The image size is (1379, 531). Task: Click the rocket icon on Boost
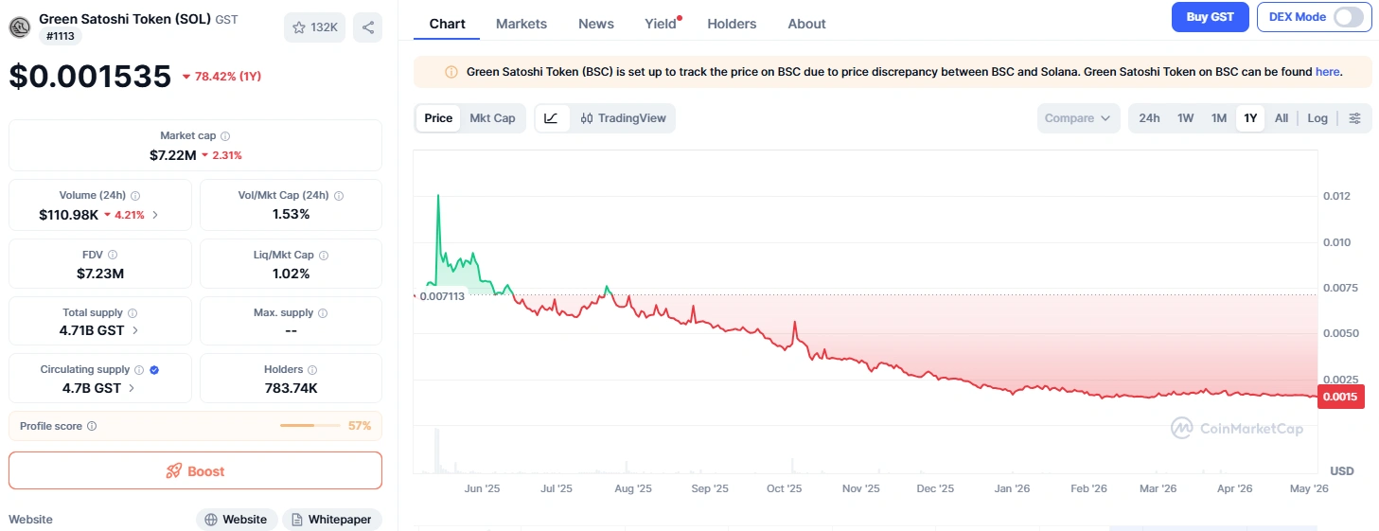(x=173, y=471)
